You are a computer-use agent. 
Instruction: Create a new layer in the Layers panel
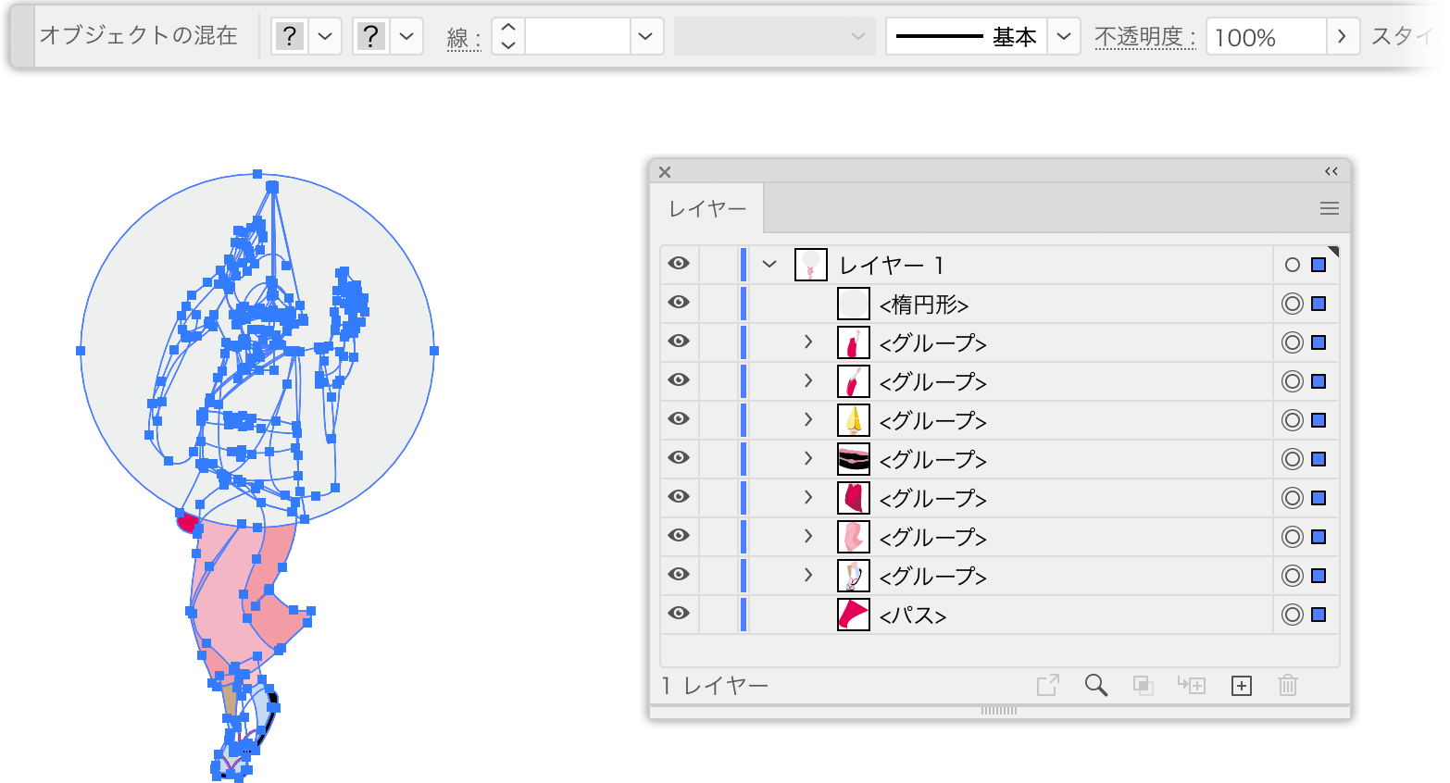(x=1240, y=685)
